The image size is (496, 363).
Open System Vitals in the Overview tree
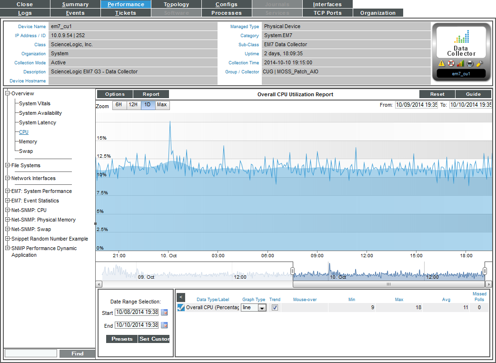coord(35,103)
